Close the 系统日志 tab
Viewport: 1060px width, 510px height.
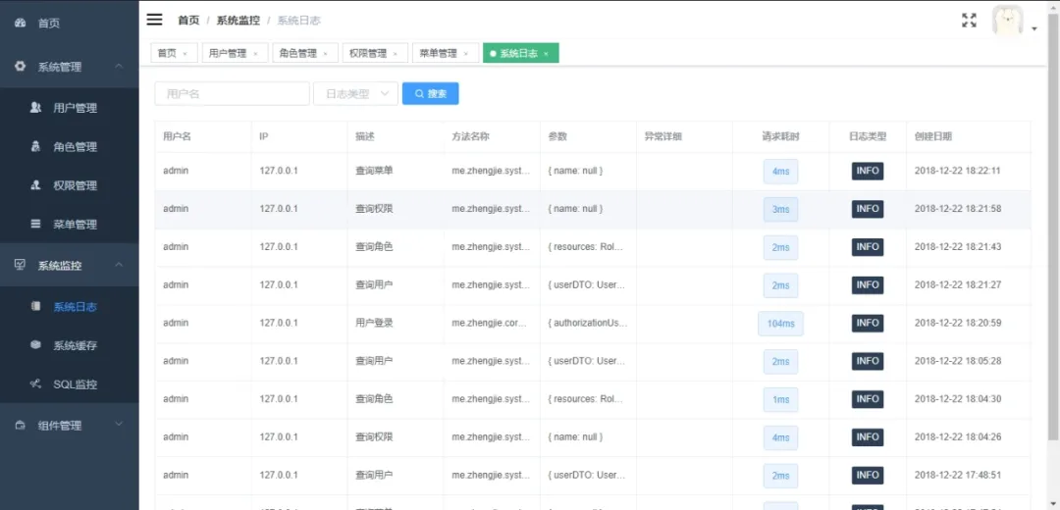point(547,54)
